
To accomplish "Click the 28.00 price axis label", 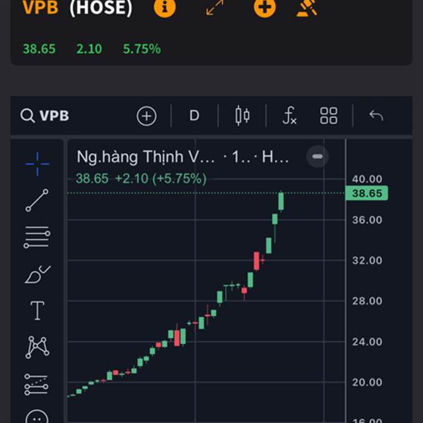I will pyautogui.click(x=367, y=301).
